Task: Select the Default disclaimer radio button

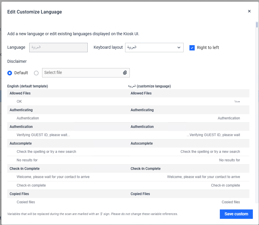Action: click(x=10, y=73)
